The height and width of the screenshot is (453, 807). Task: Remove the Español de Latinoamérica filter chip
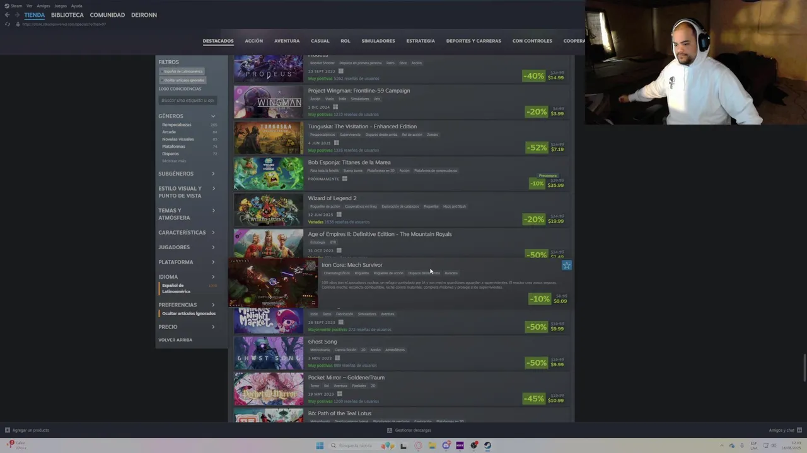182,71
